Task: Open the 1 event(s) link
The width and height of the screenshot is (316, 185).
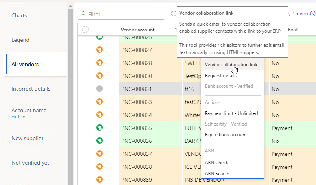Action: click(x=304, y=13)
